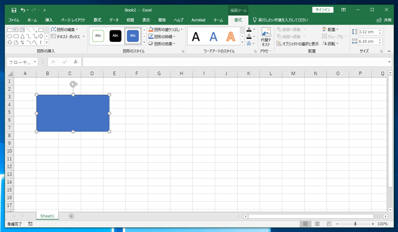
Task: Expand the formula bar
Action: click(x=390, y=62)
